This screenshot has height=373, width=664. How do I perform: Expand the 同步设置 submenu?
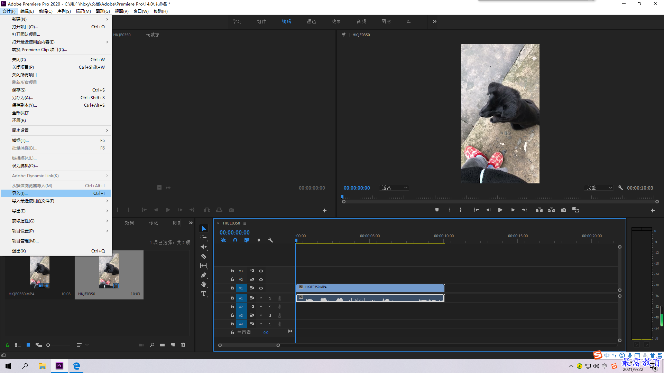(56, 130)
